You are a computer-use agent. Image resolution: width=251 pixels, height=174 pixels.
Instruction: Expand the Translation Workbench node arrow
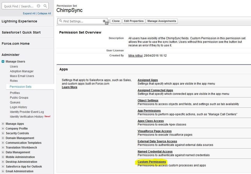(x=3, y=147)
